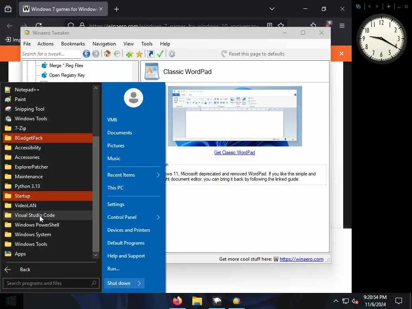This screenshot has height=309, width=412.
Task: Open the Actions menu
Action: click(45, 44)
